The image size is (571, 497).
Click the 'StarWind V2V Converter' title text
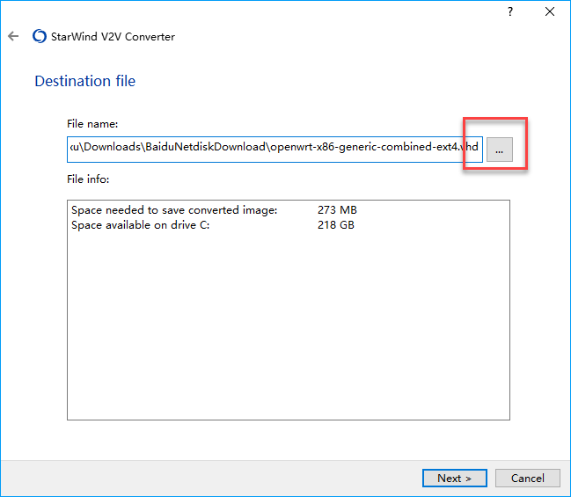click(113, 36)
